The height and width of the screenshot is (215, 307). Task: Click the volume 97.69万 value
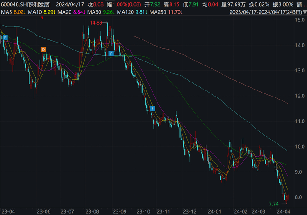[x=236, y=4]
